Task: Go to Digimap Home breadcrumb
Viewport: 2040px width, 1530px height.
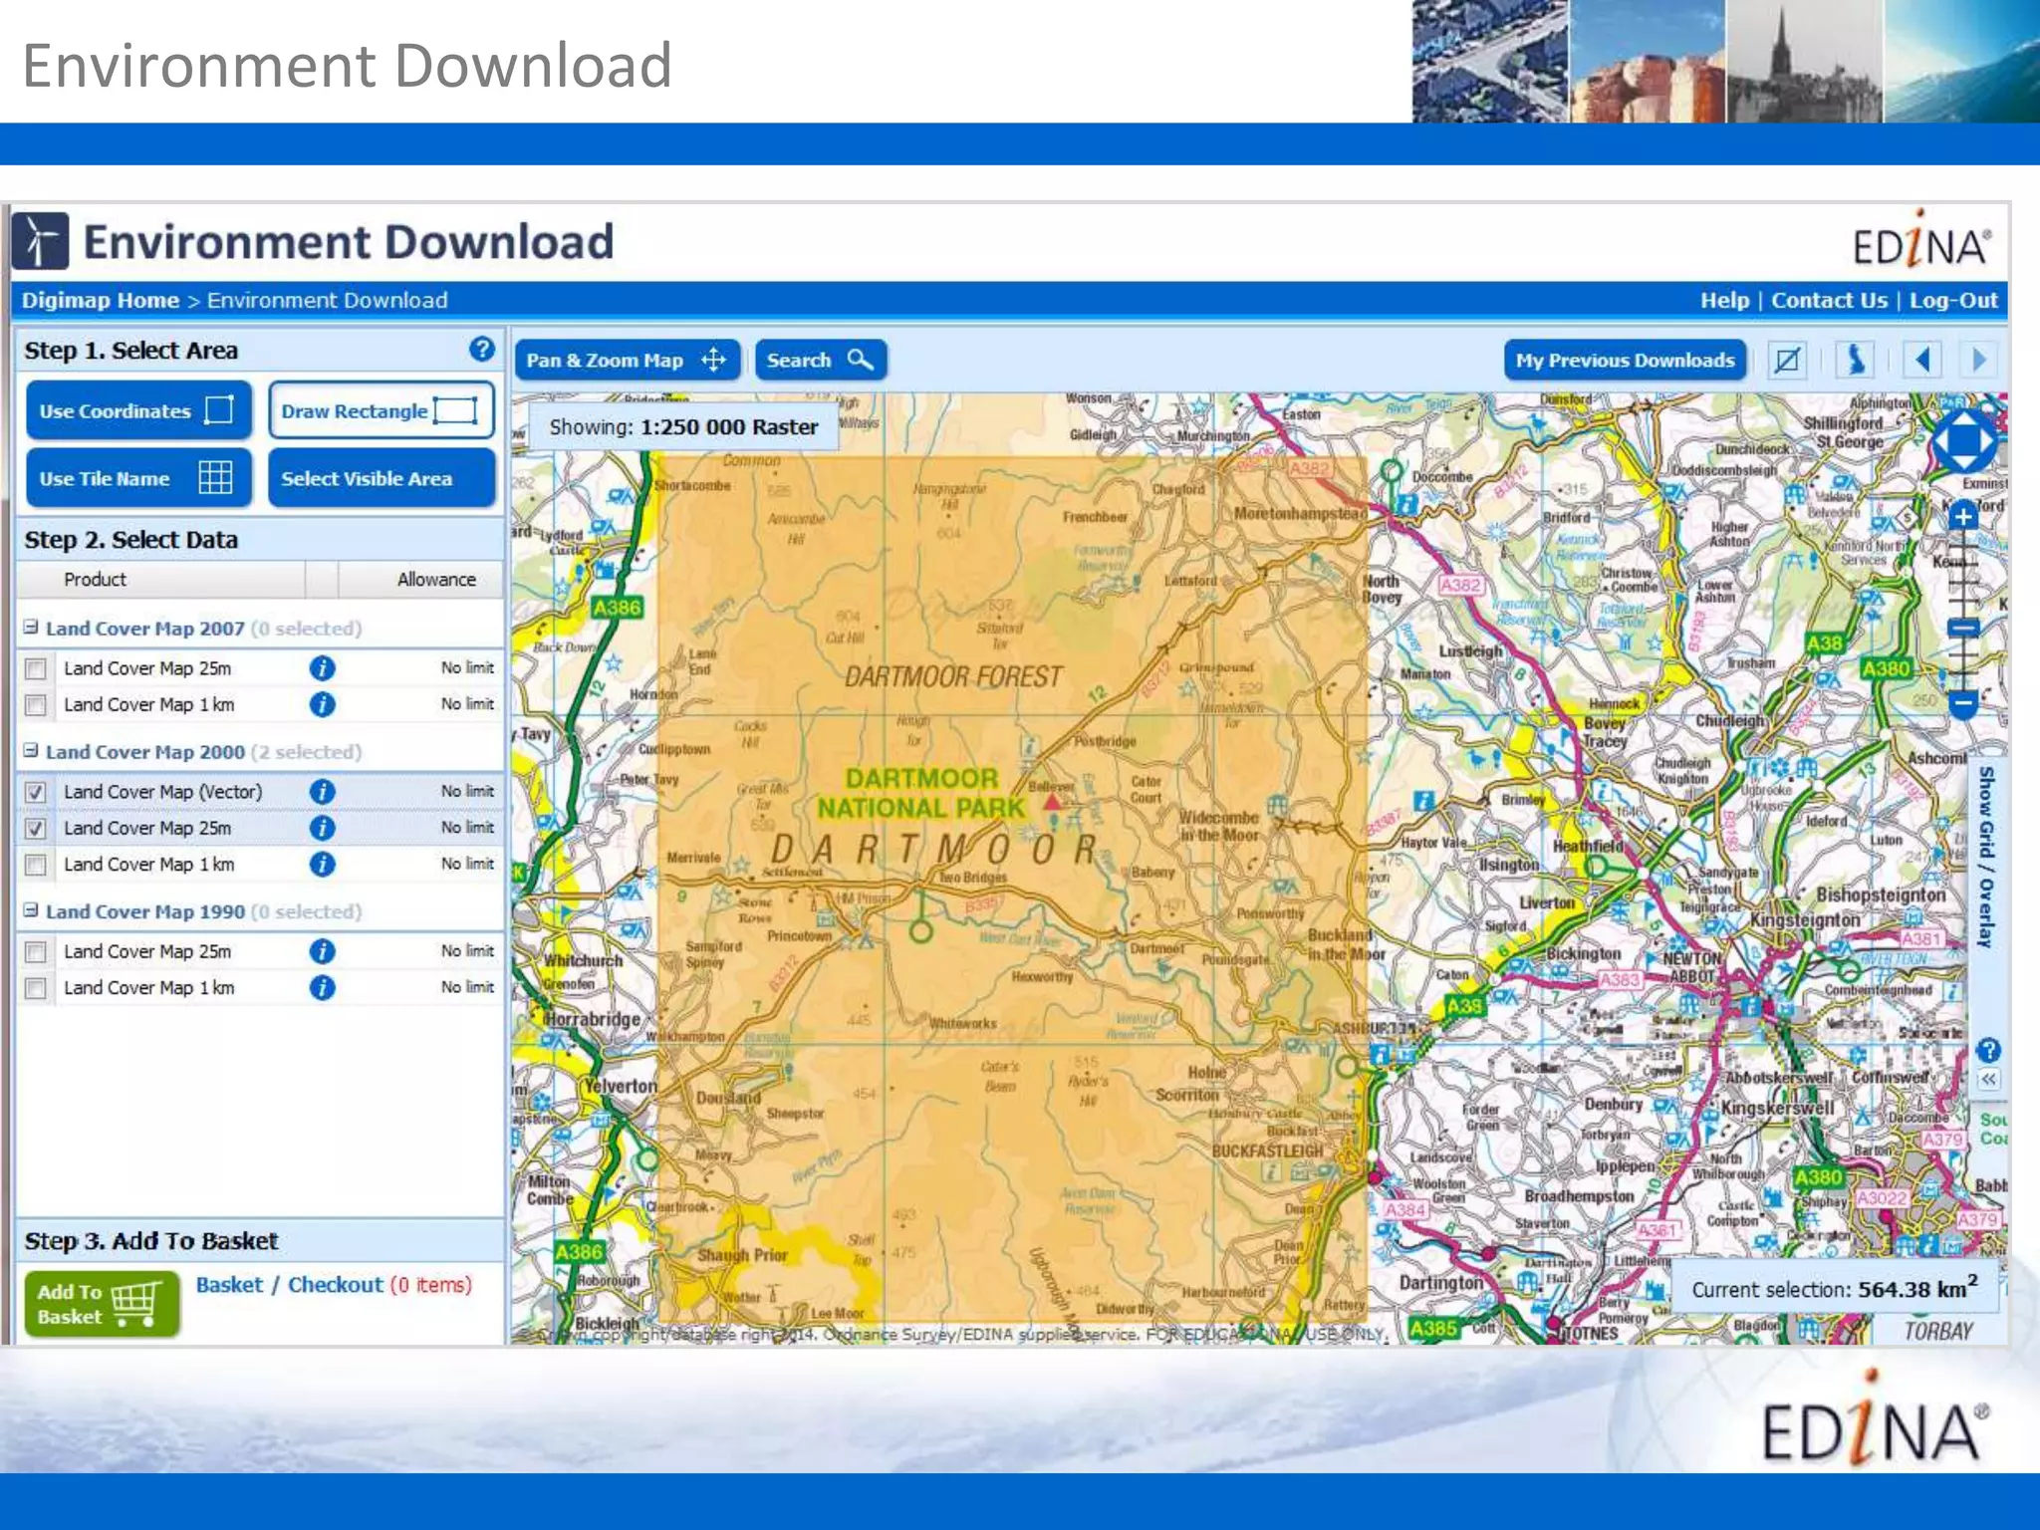Action: (x=100, y=301)
